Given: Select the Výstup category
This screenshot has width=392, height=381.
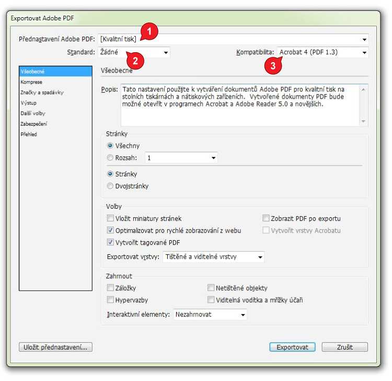Looking at the screenshot, I should click(x=55, y=103).
